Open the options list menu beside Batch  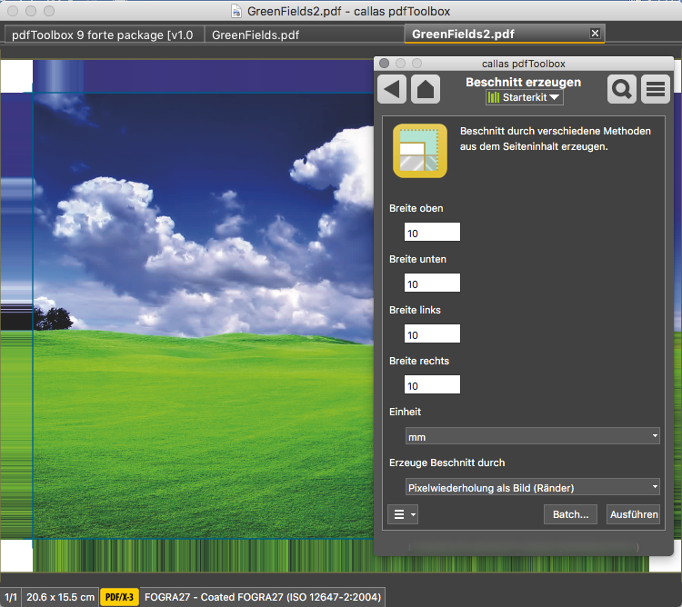pos(403,514)
